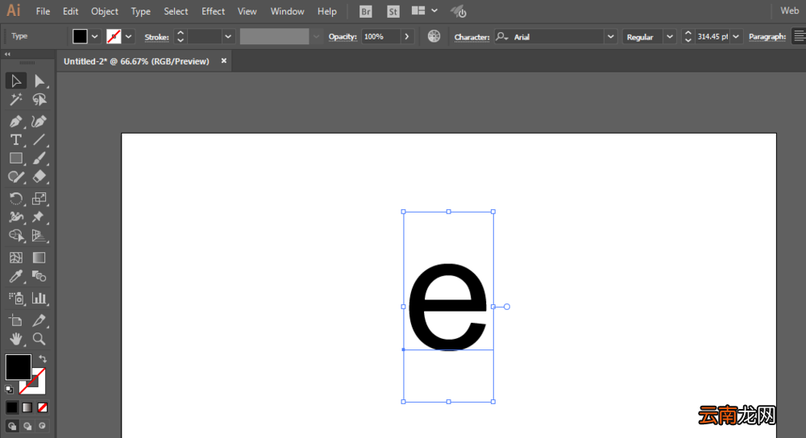
Task: Open the fill color dropdown in control bar
Action: click(94, 36)
